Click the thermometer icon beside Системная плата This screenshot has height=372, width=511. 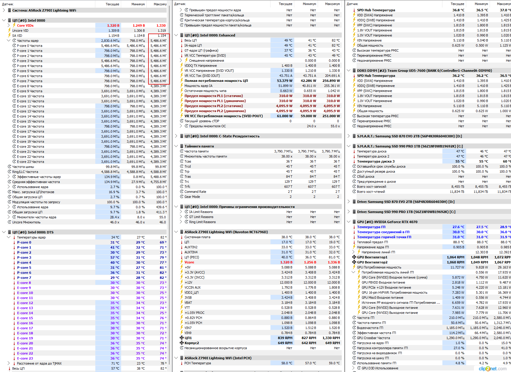point(181,237)
